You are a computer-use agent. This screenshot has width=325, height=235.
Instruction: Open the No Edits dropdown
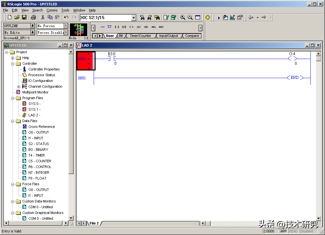(32, 33)
